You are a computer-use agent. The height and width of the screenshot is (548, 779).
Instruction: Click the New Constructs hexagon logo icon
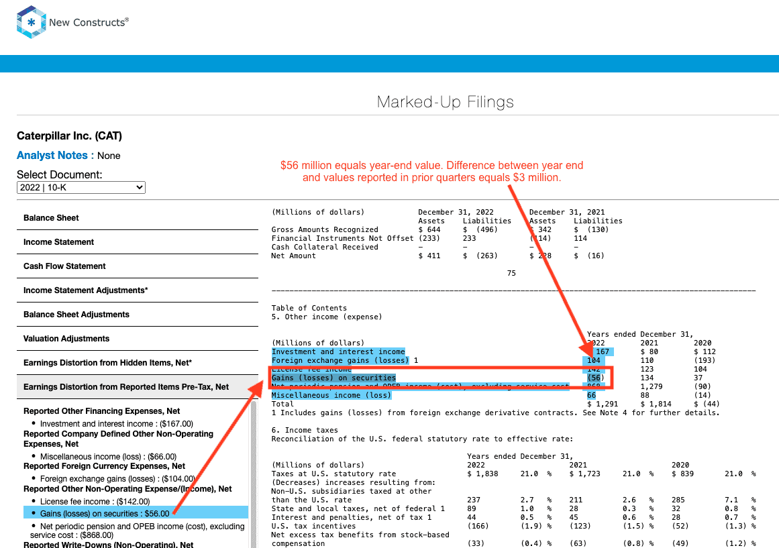point(32,22)
